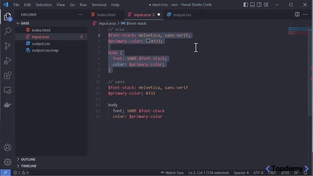Open the Edit menu
This screenshot has height=176, width=313.
pos(27,5)
